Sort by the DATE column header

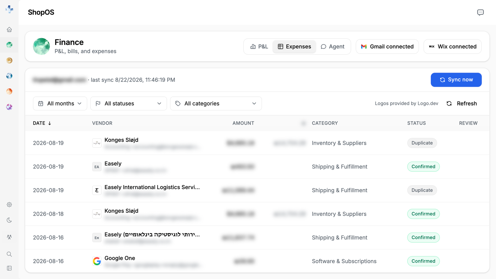(42, 123)
